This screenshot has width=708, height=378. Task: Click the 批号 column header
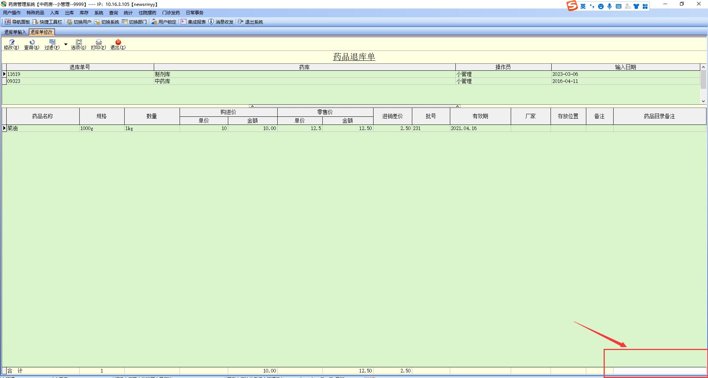coord(431,116)
